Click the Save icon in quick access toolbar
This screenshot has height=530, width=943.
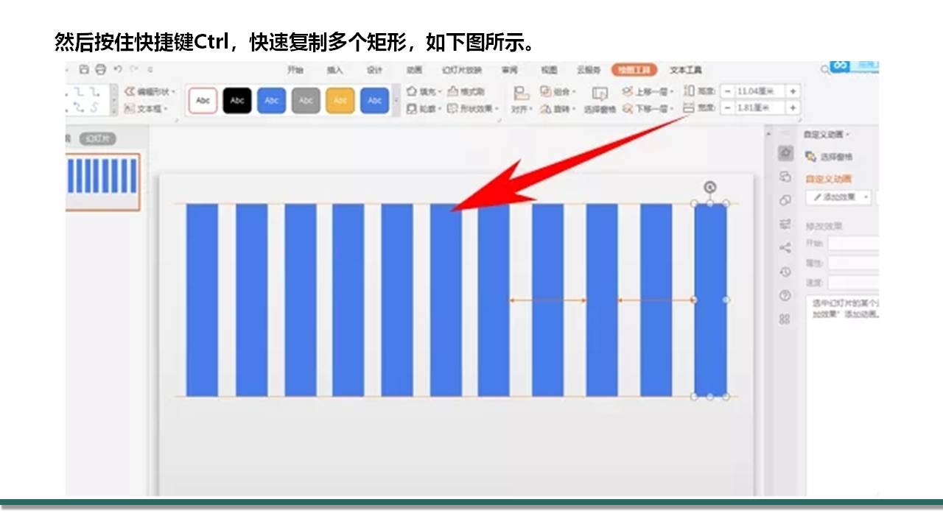[84, 69]
